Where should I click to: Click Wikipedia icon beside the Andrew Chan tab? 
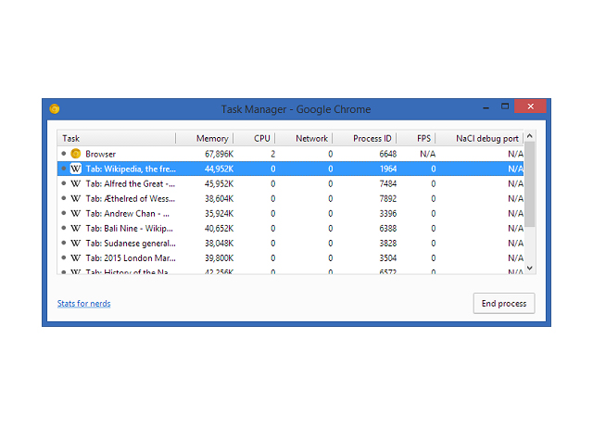pyautogui.click(x=76, y=213)
